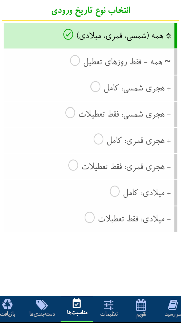This screenshot has width=181, height=323.
Task: Tap the هجری قمری: کامل option text
Action: (x=136, y=141)
